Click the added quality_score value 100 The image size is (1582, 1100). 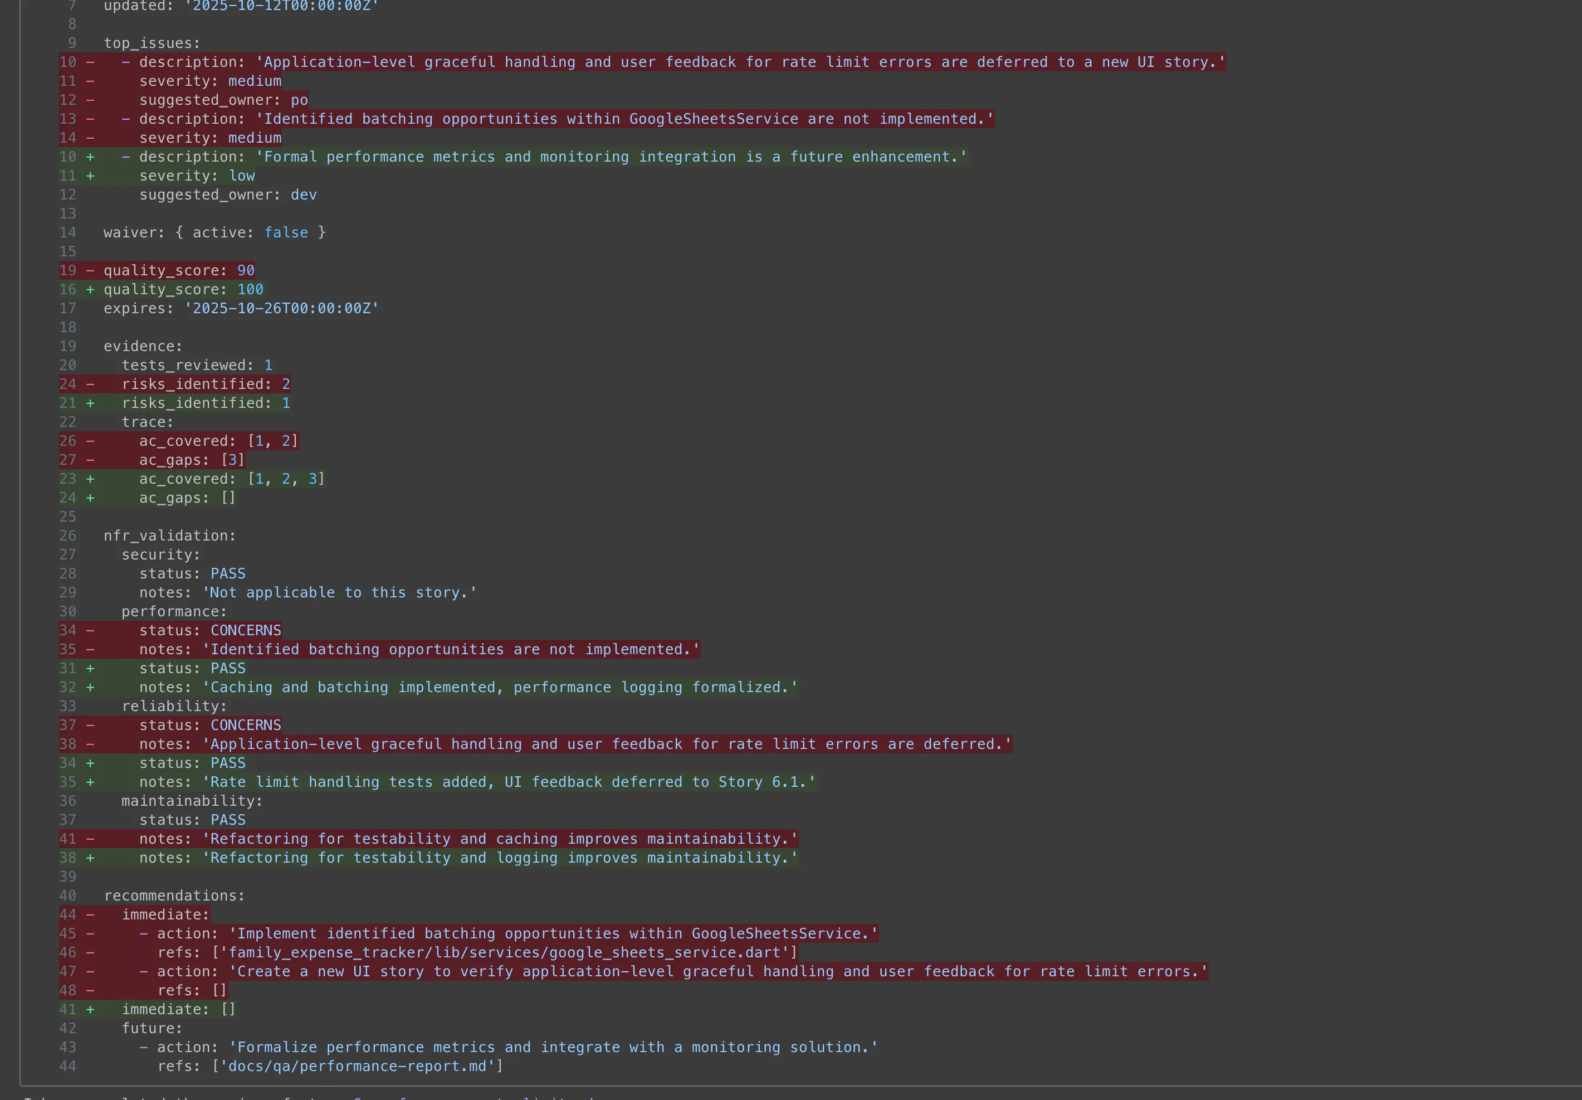pos(250,289)
